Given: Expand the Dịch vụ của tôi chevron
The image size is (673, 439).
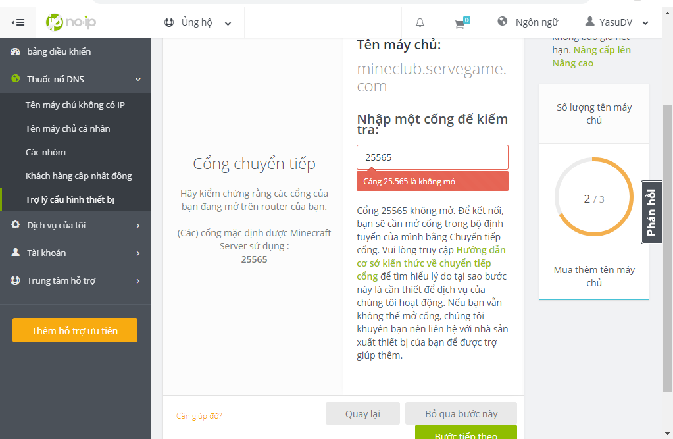Looking at the screenshot, I should (138, 226).
